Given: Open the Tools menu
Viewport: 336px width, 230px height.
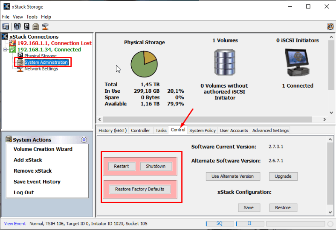Looking at the screenshot, I should coord(32,17).
